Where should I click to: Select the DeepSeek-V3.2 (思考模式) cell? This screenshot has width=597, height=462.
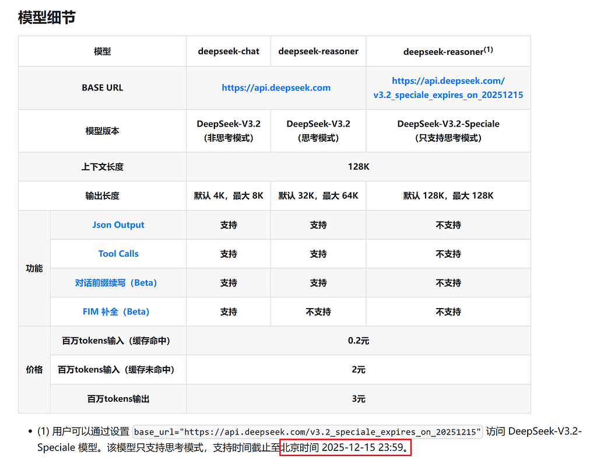click(318, 131)
